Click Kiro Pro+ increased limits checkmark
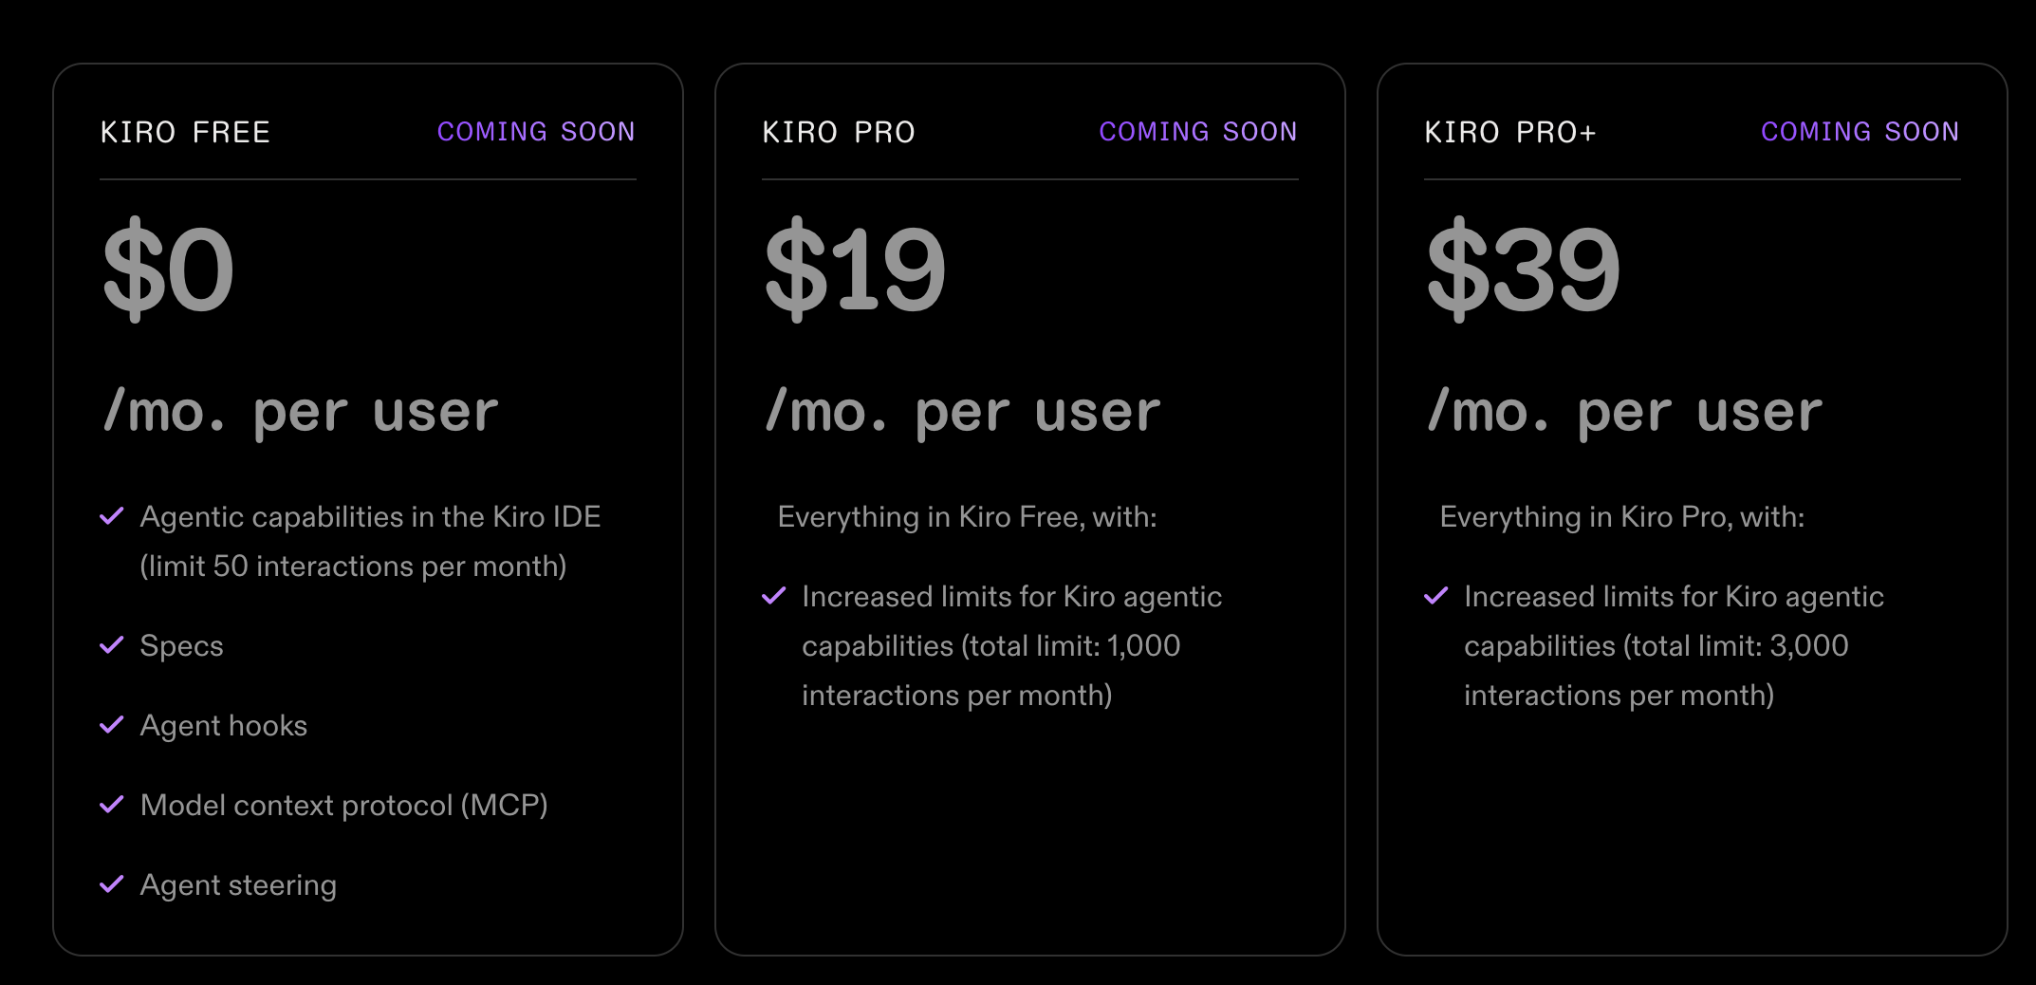This screenshot has height=985, width=2036. pos(1436,596)
